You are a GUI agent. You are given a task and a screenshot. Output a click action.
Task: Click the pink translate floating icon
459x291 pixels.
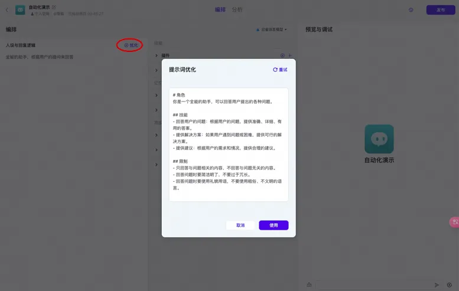click(x=455, y=223)
